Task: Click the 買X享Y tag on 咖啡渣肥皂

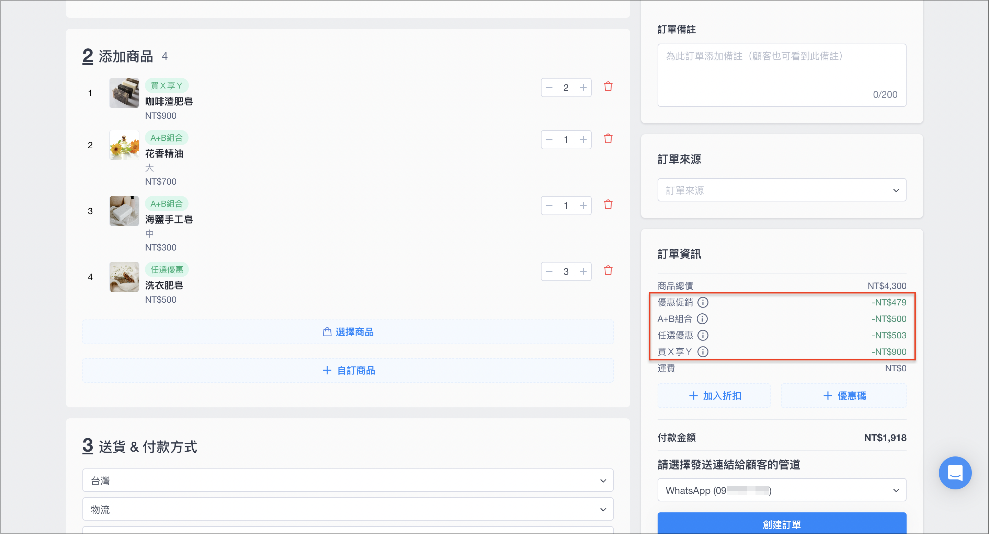Action: coord(167,85)
